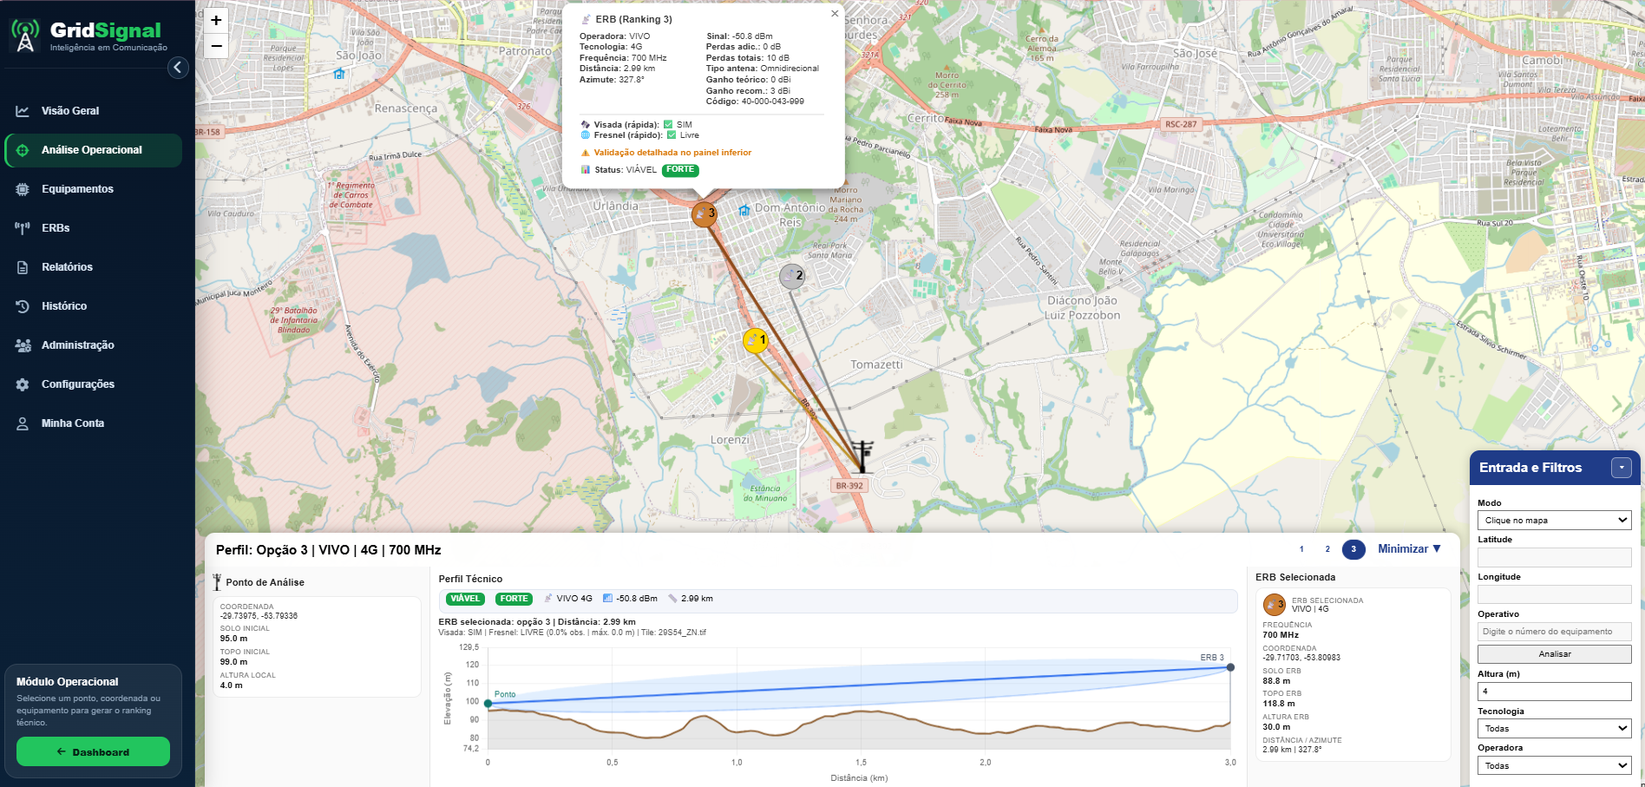
Task: Open the Tecnologia dropdown
Action: [1555, 729]
